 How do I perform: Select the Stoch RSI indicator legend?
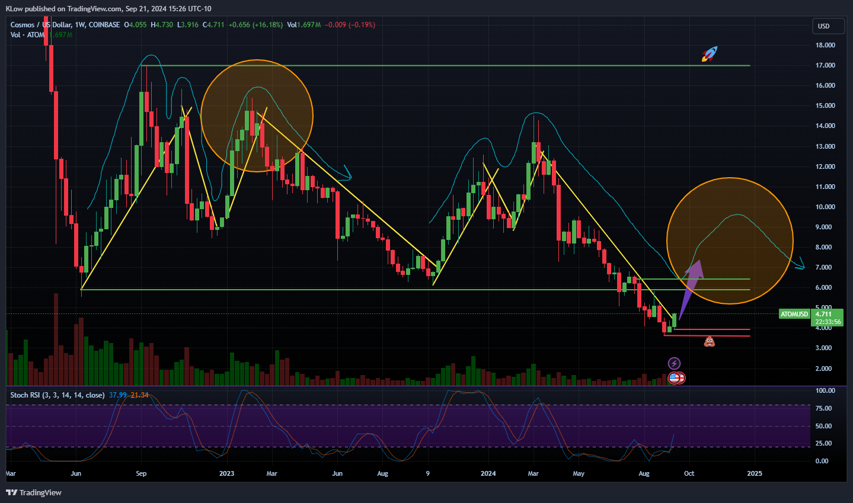click(57, 395)
